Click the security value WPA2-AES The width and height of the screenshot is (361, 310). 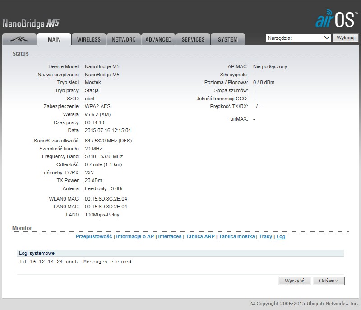point(97,107)
